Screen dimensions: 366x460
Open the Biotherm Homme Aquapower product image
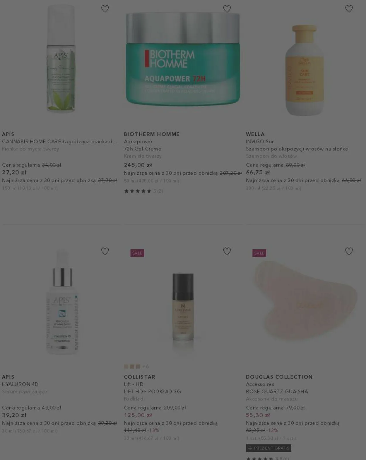pyautogui.click(x=183, y=59)
